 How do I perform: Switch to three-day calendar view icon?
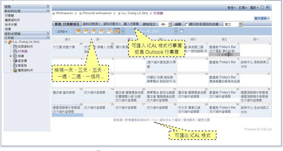[x=86, y=31]
